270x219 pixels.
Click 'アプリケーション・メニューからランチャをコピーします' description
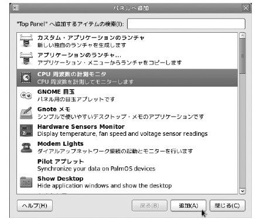click(110, 63)
